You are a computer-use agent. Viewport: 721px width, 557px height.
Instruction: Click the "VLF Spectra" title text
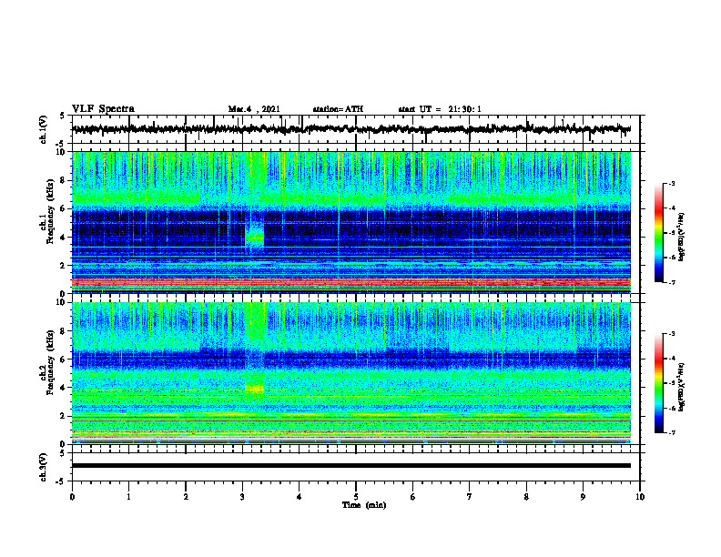tap(103, 109)
